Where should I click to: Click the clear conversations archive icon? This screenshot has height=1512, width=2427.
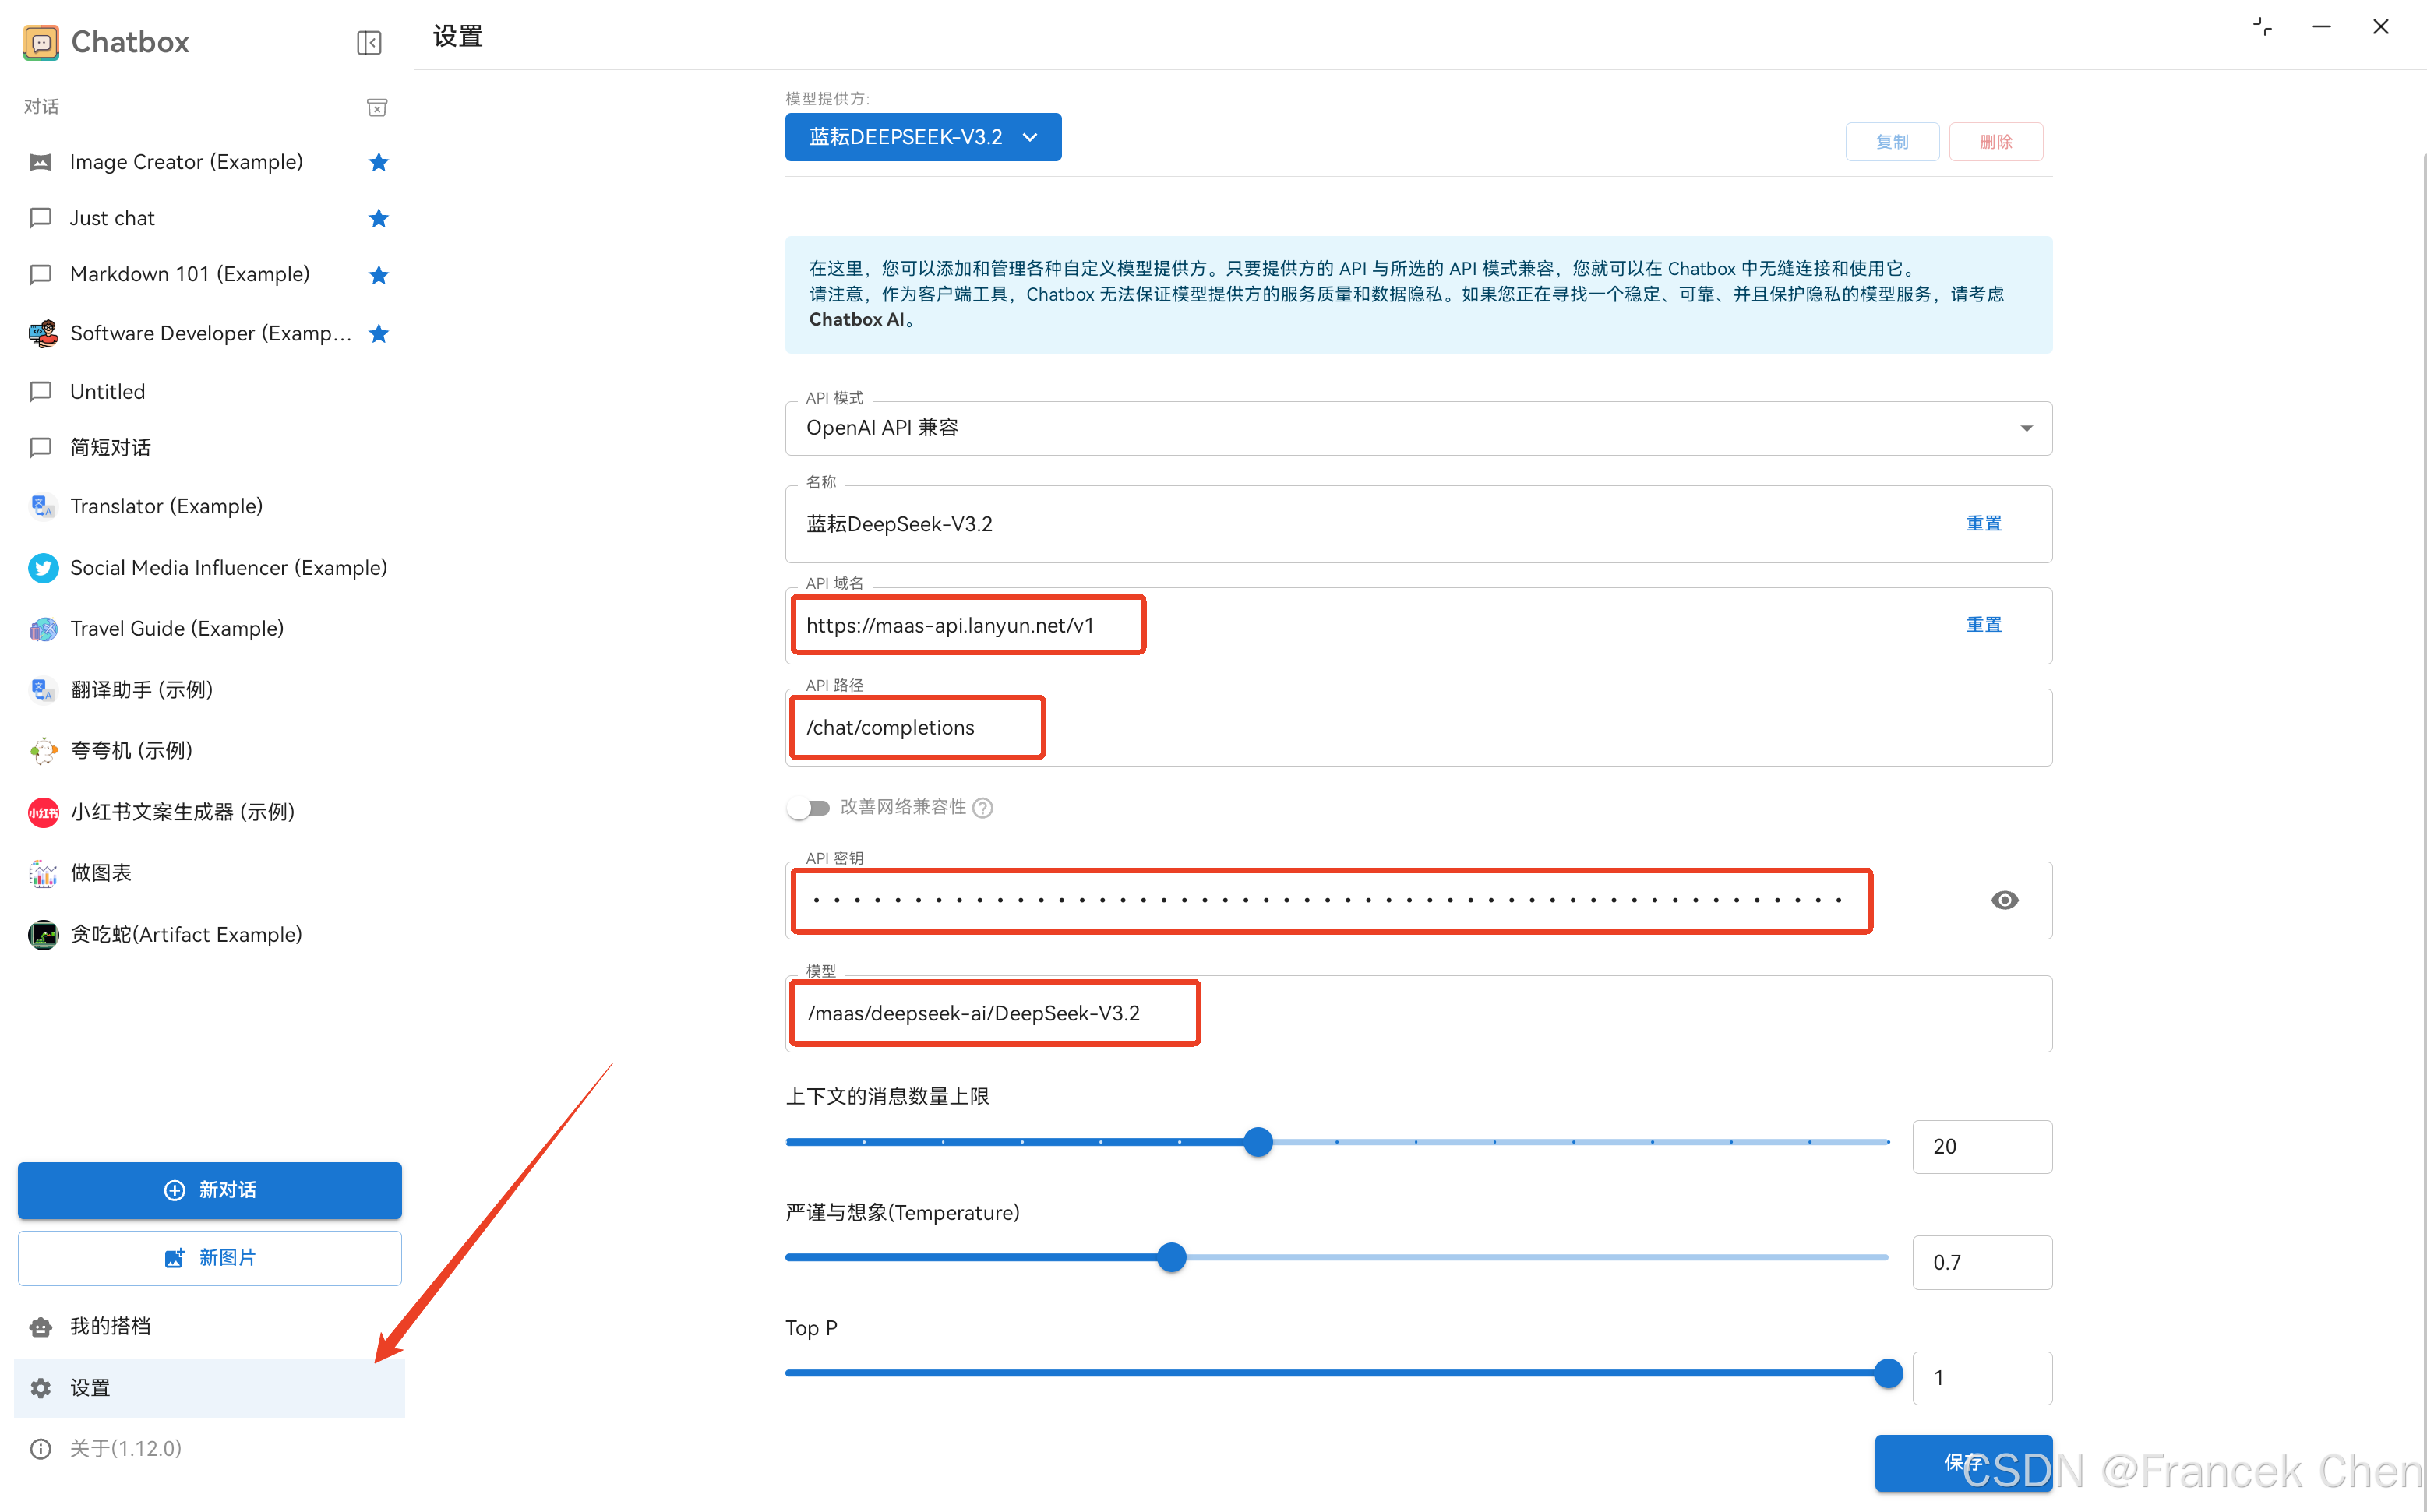coord(377,107)
